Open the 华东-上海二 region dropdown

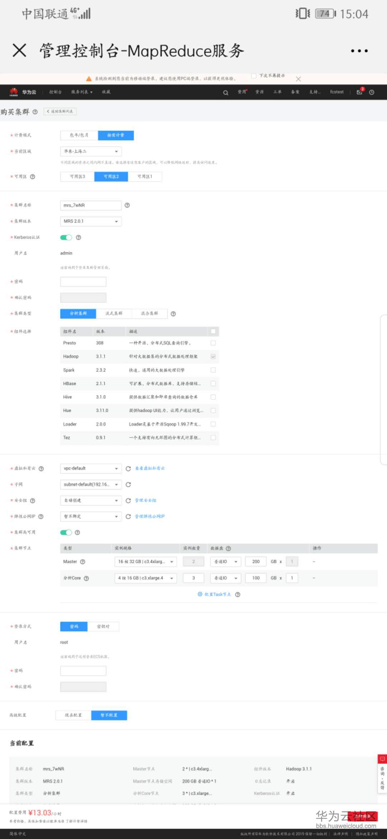(91, 151)
